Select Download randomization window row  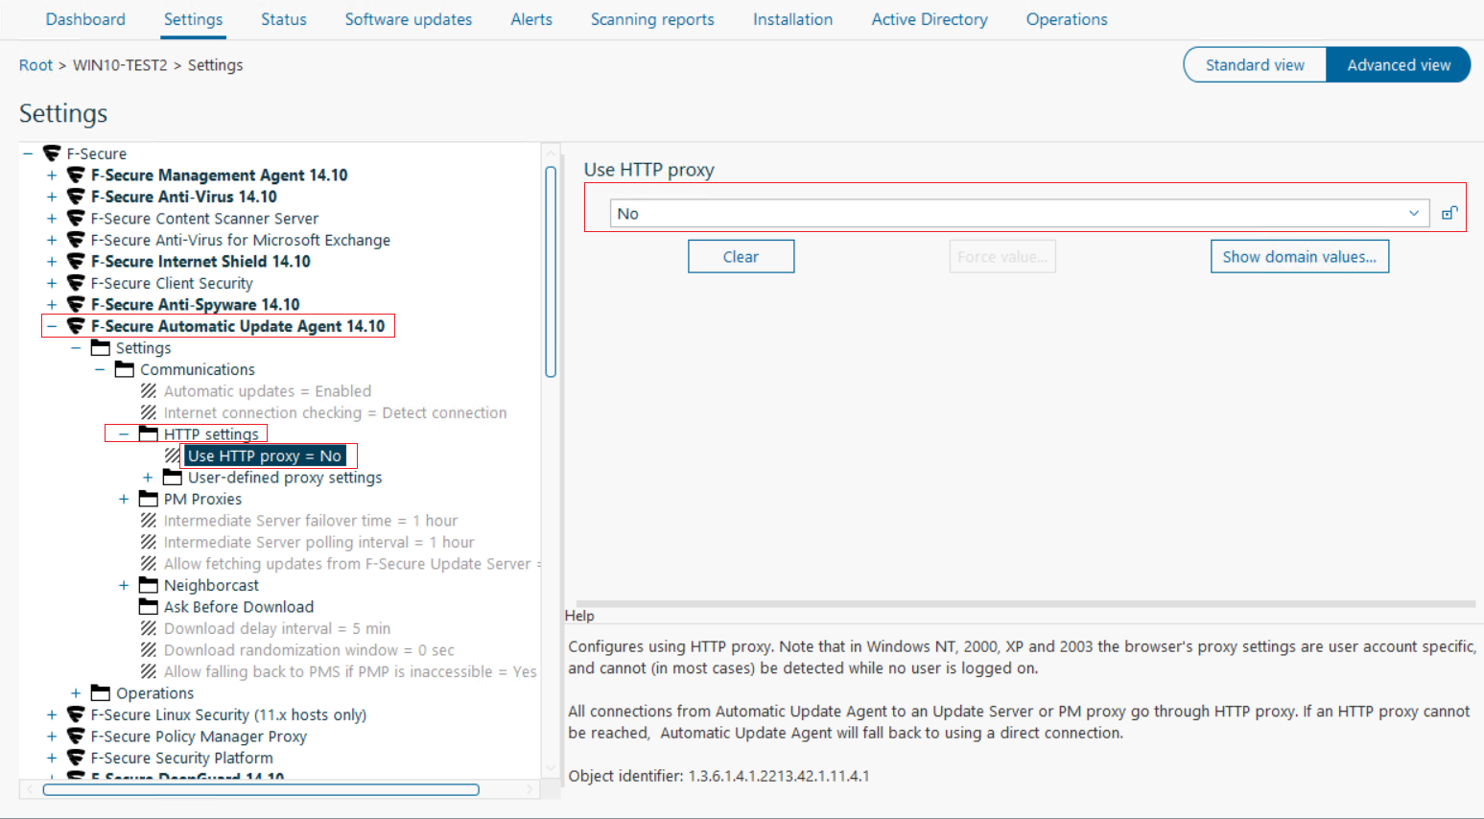pos(309,649)
